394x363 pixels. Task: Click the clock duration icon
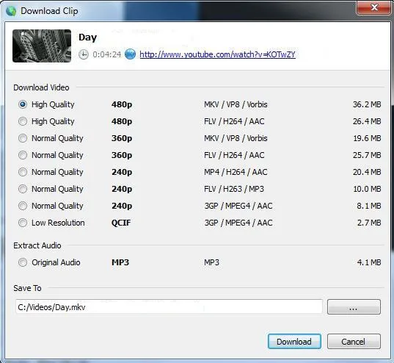click(x=84, y=54)
